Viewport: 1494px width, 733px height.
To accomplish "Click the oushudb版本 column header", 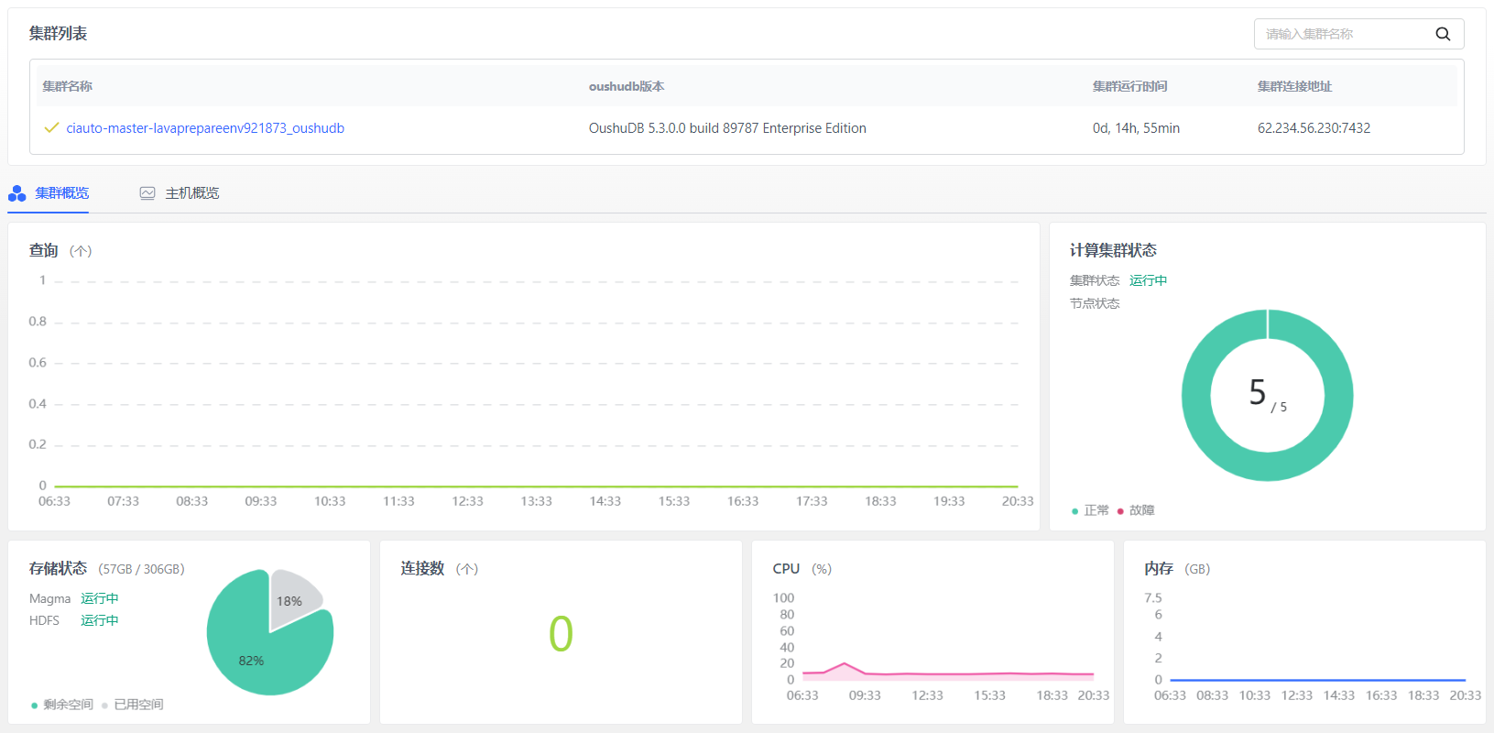I will pyautogui.click(x=627, y=86).
